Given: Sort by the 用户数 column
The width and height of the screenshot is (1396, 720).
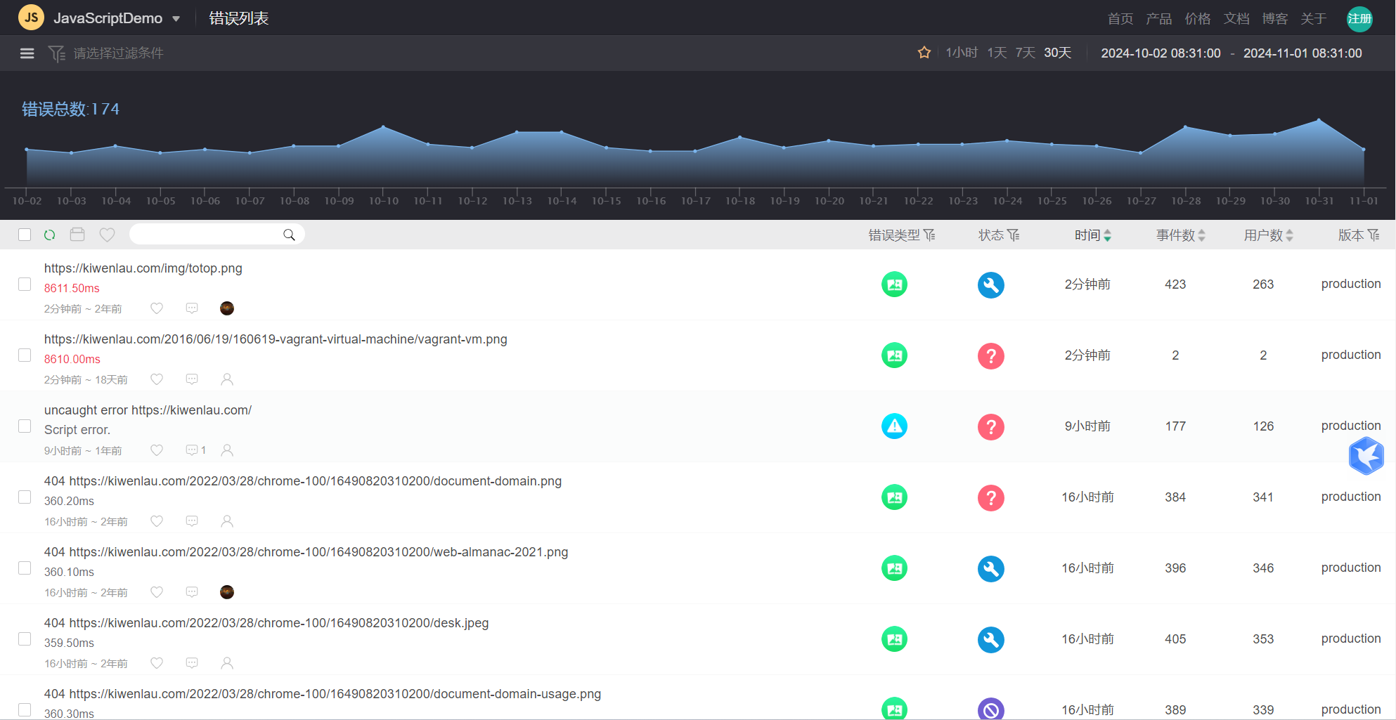Looking at the screenshot, I should pyautogui.click(x=1269, y=235).
